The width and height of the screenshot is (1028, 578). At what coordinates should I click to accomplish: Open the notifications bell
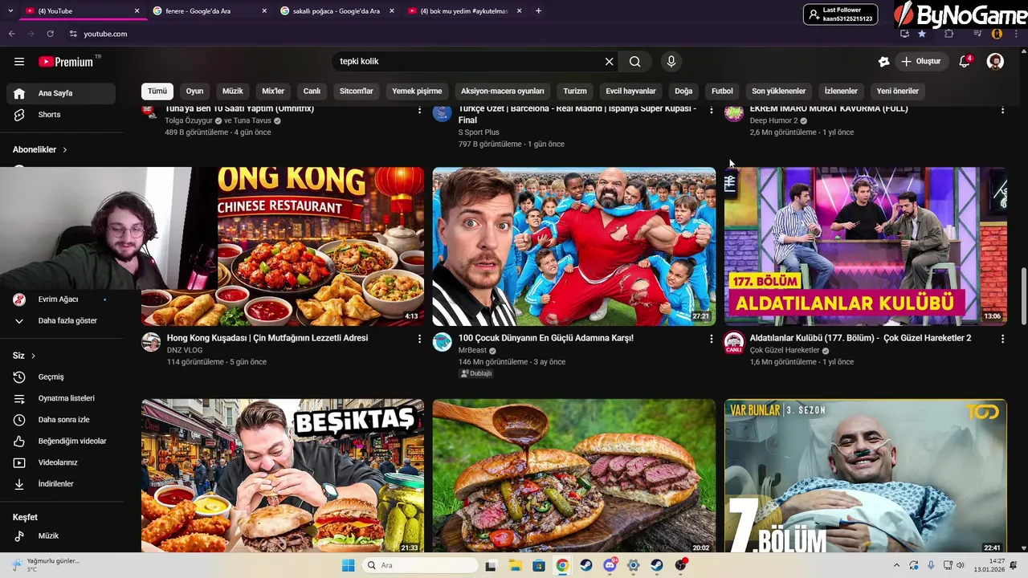click(x=965, y=62)
